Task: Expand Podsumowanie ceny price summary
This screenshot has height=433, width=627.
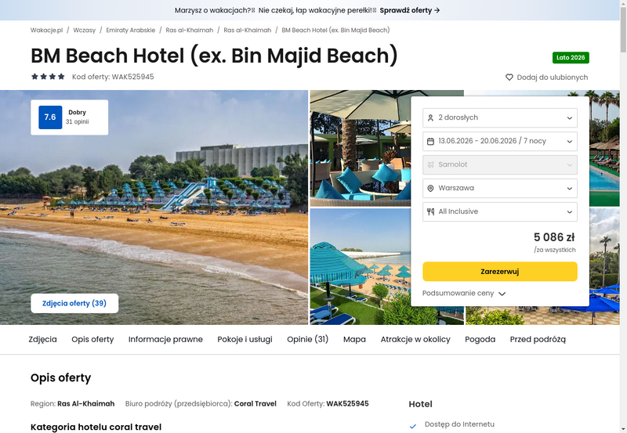Action: pos(464,293)
